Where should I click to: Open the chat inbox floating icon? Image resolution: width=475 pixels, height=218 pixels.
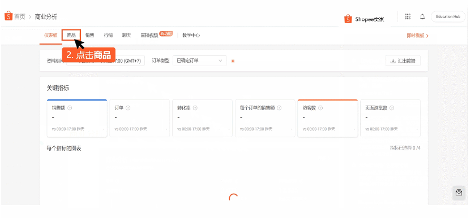[459, 193]
